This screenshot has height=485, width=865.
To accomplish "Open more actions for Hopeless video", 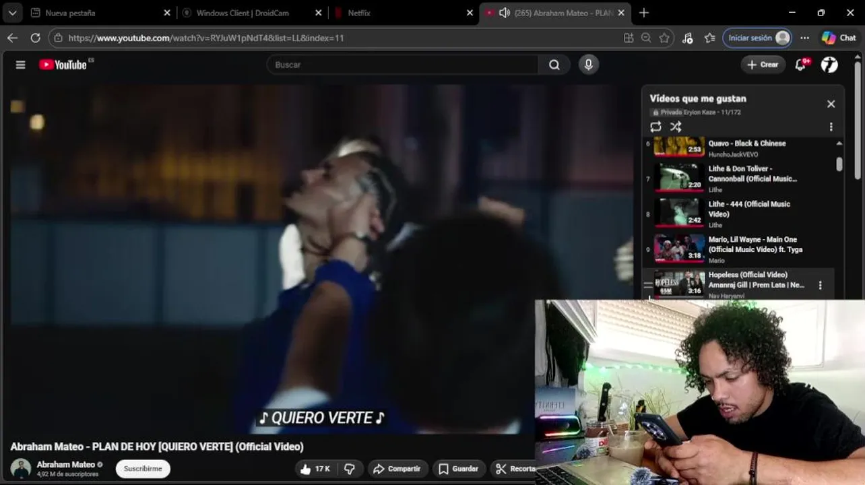I will (820, 285).
